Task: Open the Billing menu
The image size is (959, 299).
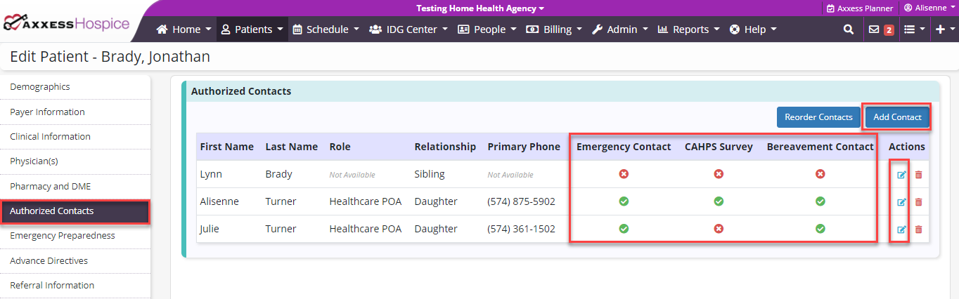Action: tap(554, 29)
